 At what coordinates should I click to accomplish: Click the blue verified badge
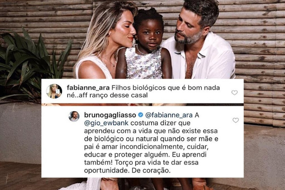[141, 115]
